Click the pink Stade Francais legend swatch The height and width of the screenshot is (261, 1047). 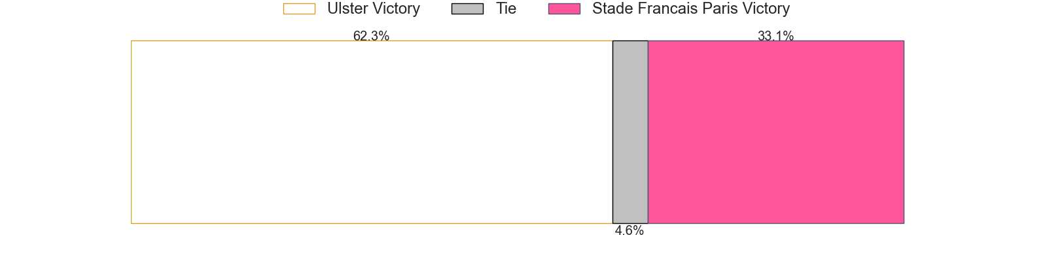564,8
